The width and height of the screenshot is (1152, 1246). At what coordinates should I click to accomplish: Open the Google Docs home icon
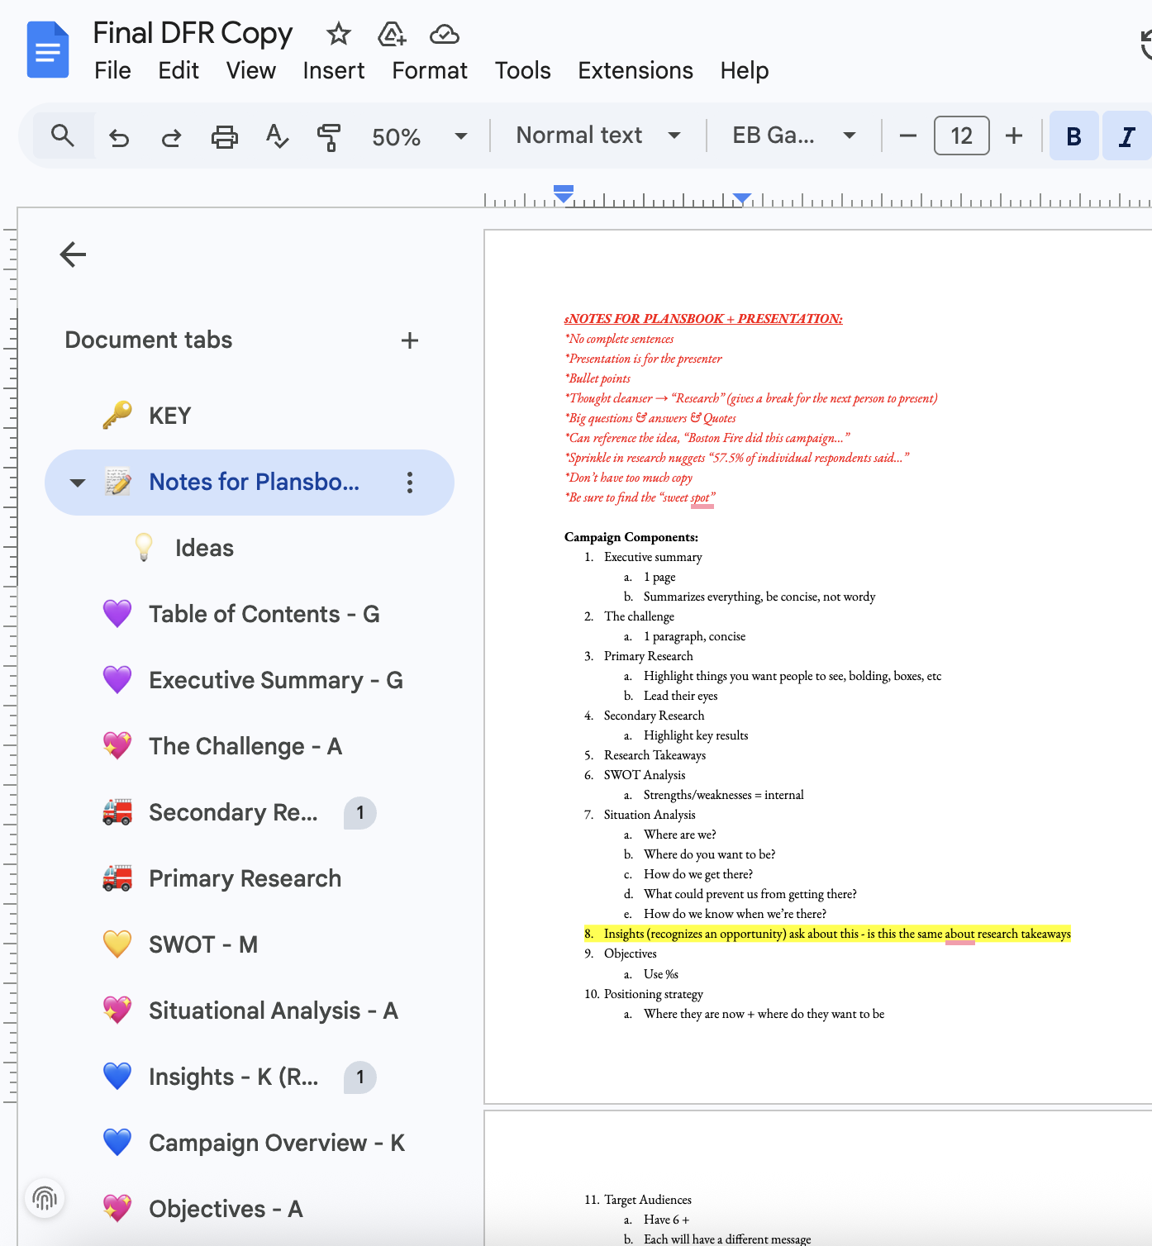coord(48,50)
